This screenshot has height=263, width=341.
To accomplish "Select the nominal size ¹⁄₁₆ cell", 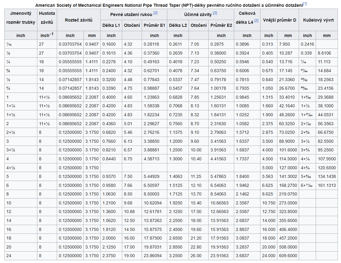I will (x=21, y=44).
